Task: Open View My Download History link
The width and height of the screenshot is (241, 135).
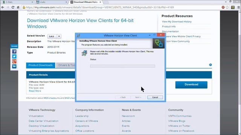Action: coord(177,22)
